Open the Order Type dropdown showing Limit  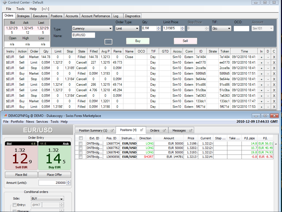pyautogui.click(x=127, y=28)
